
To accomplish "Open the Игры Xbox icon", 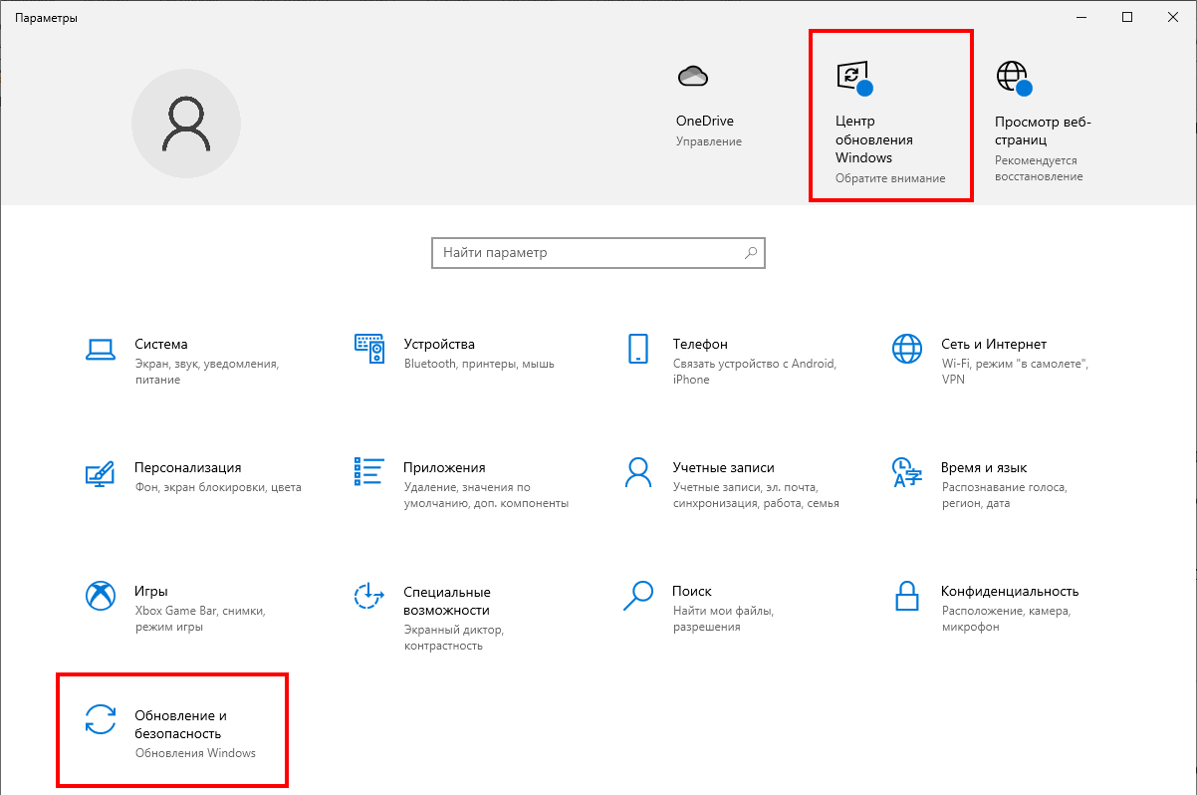I will 100,596.
